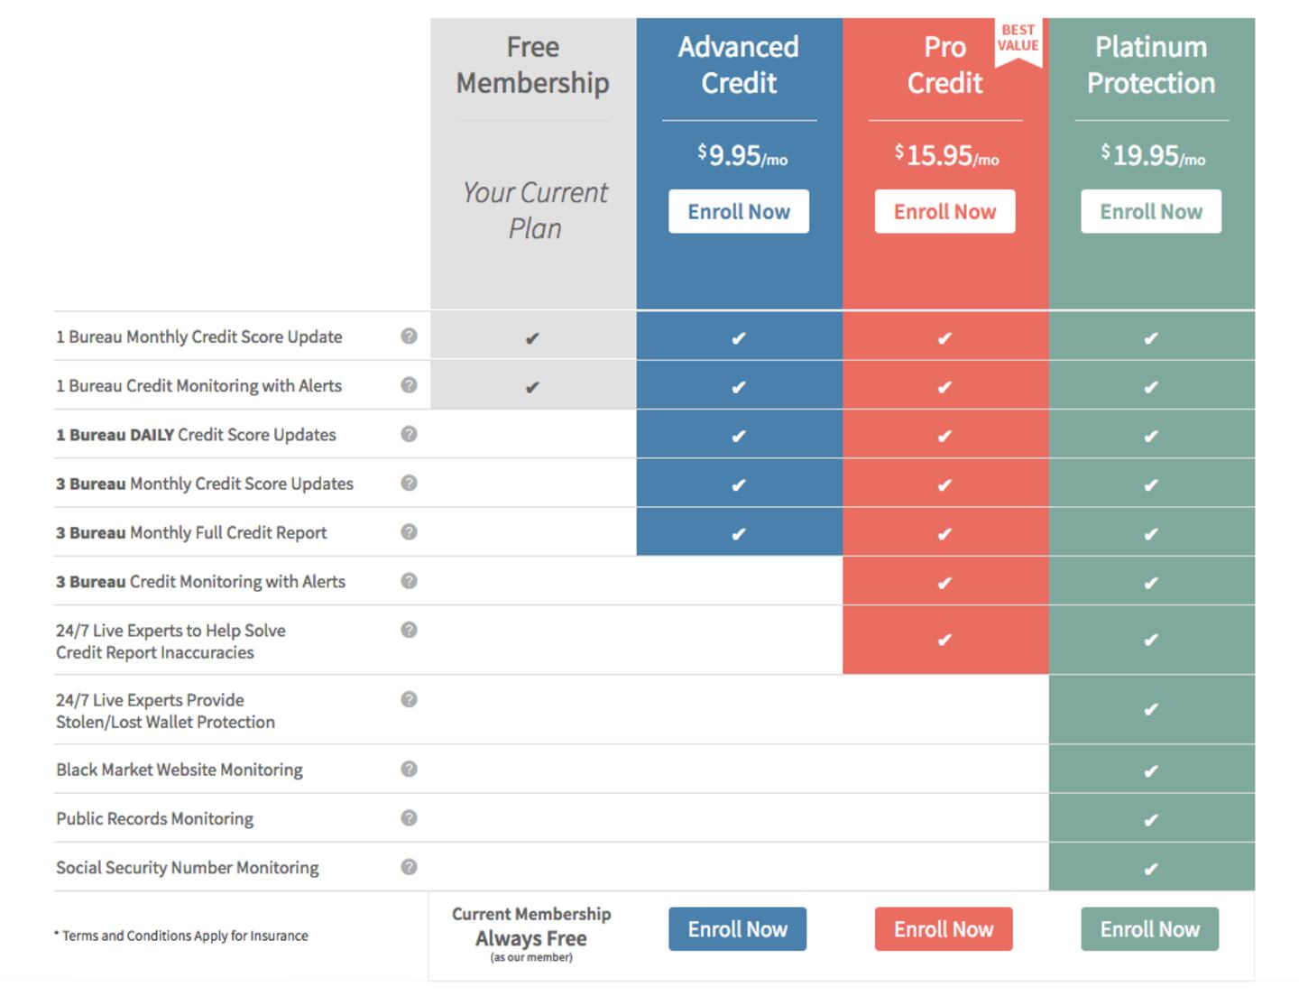Open help icon for 1 Bureau DAILY Credit Score Updates
The width and height of the screenshot is (1299, 996).
pyautogui.click(x=409, y=434)
